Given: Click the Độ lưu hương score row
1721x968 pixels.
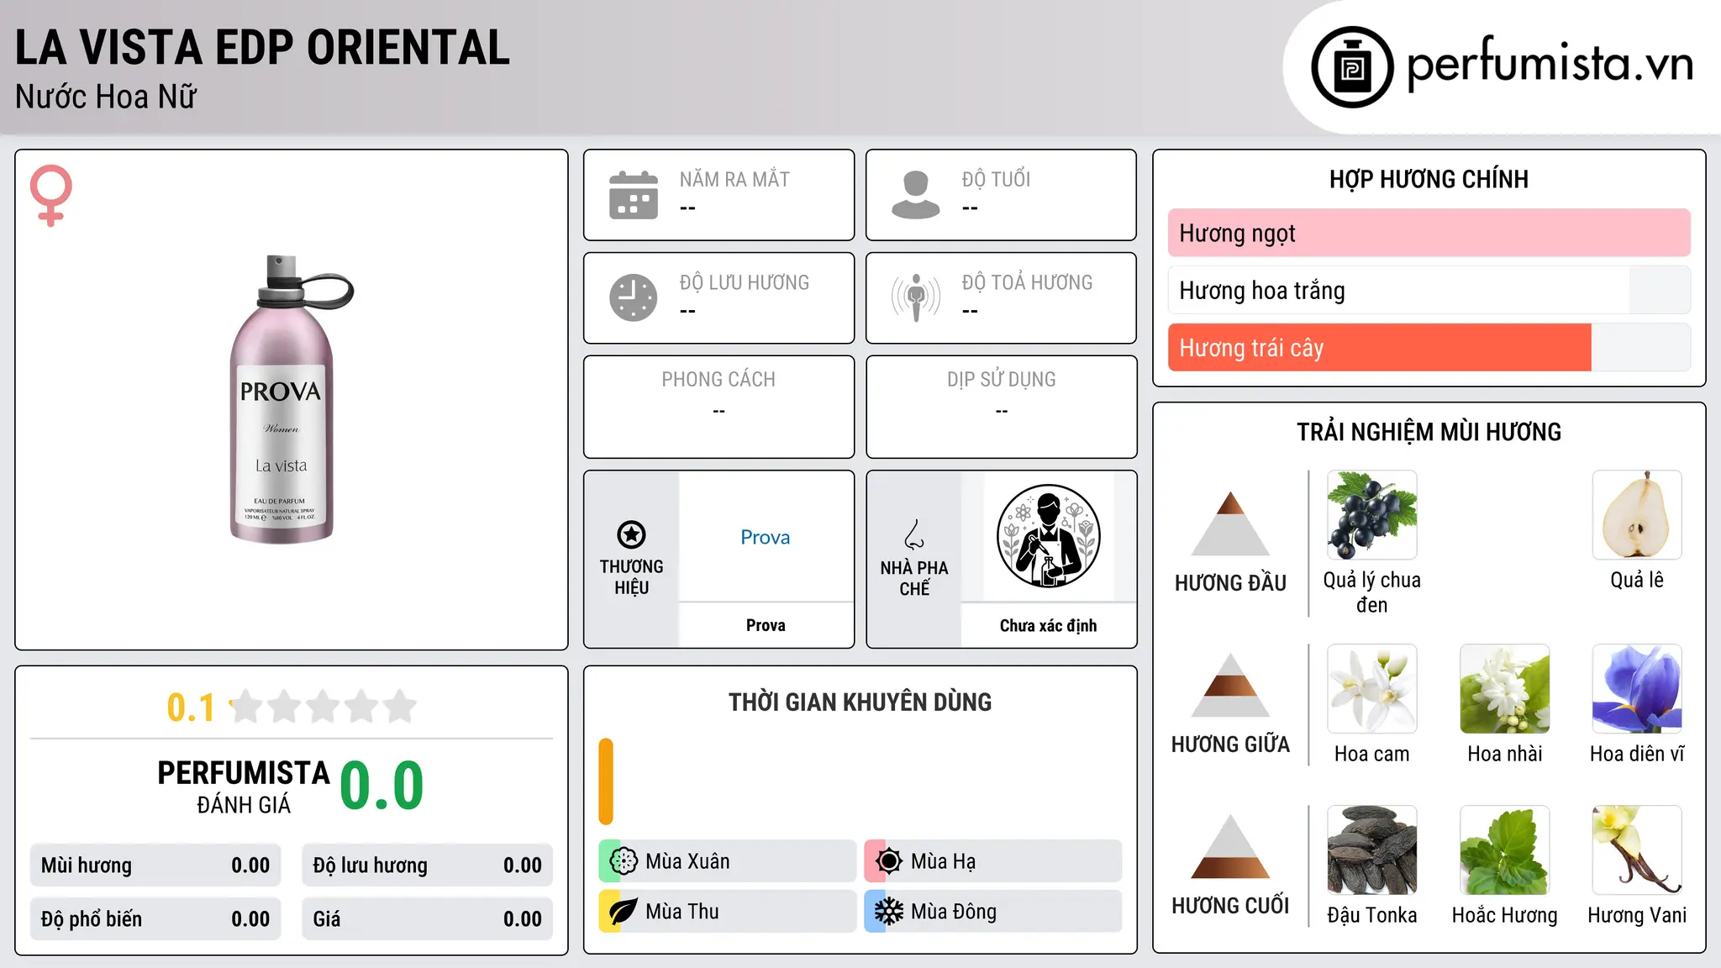Looking at the screenshot, I should [427, 865].
